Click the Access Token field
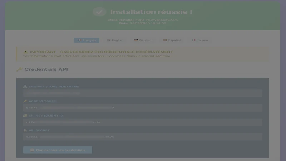The image size is (286, 161). click(143, 108)
